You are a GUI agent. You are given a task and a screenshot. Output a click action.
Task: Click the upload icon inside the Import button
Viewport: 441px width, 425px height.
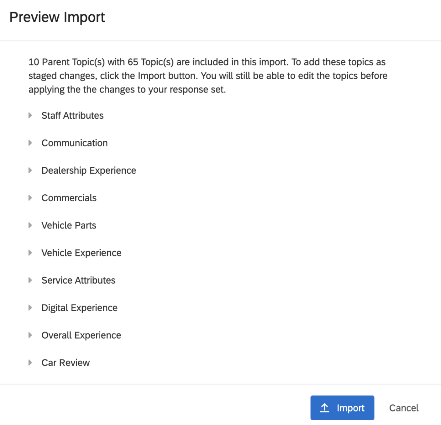click(325, 408)
